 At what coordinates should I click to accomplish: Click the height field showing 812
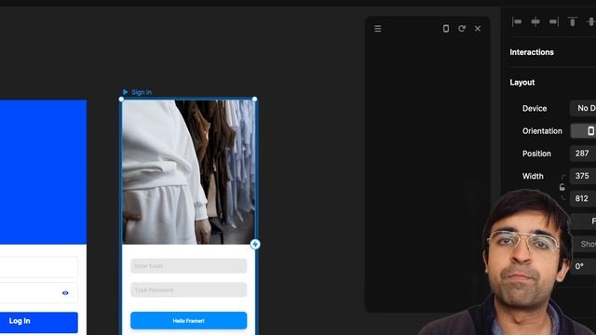(583, 198)
